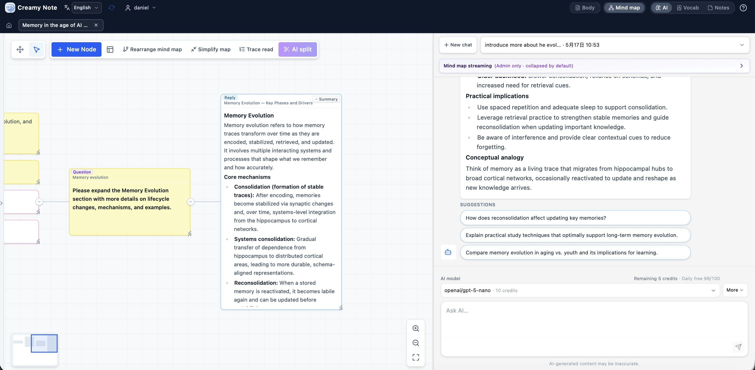Click Trace read
Screen dimensions: 755x370
tap(256, 49)
